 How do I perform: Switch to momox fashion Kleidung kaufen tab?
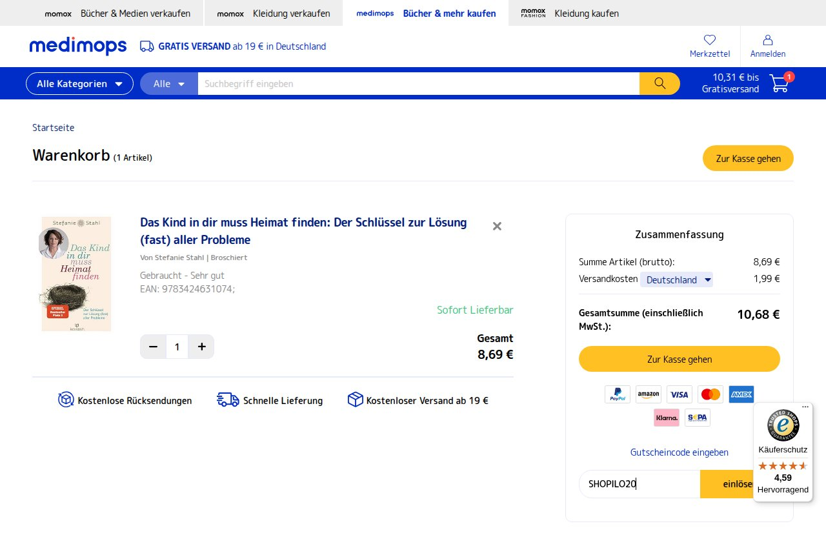click(x=570, y=13)
